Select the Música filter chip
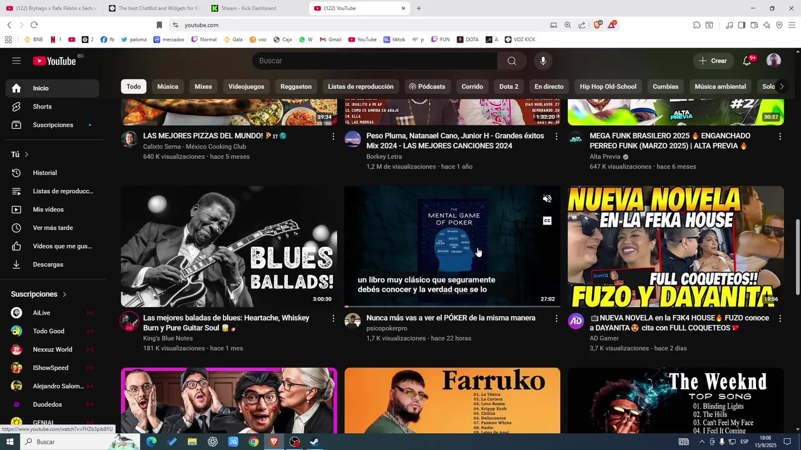This screenshot has width=801, height=450. 168,87
